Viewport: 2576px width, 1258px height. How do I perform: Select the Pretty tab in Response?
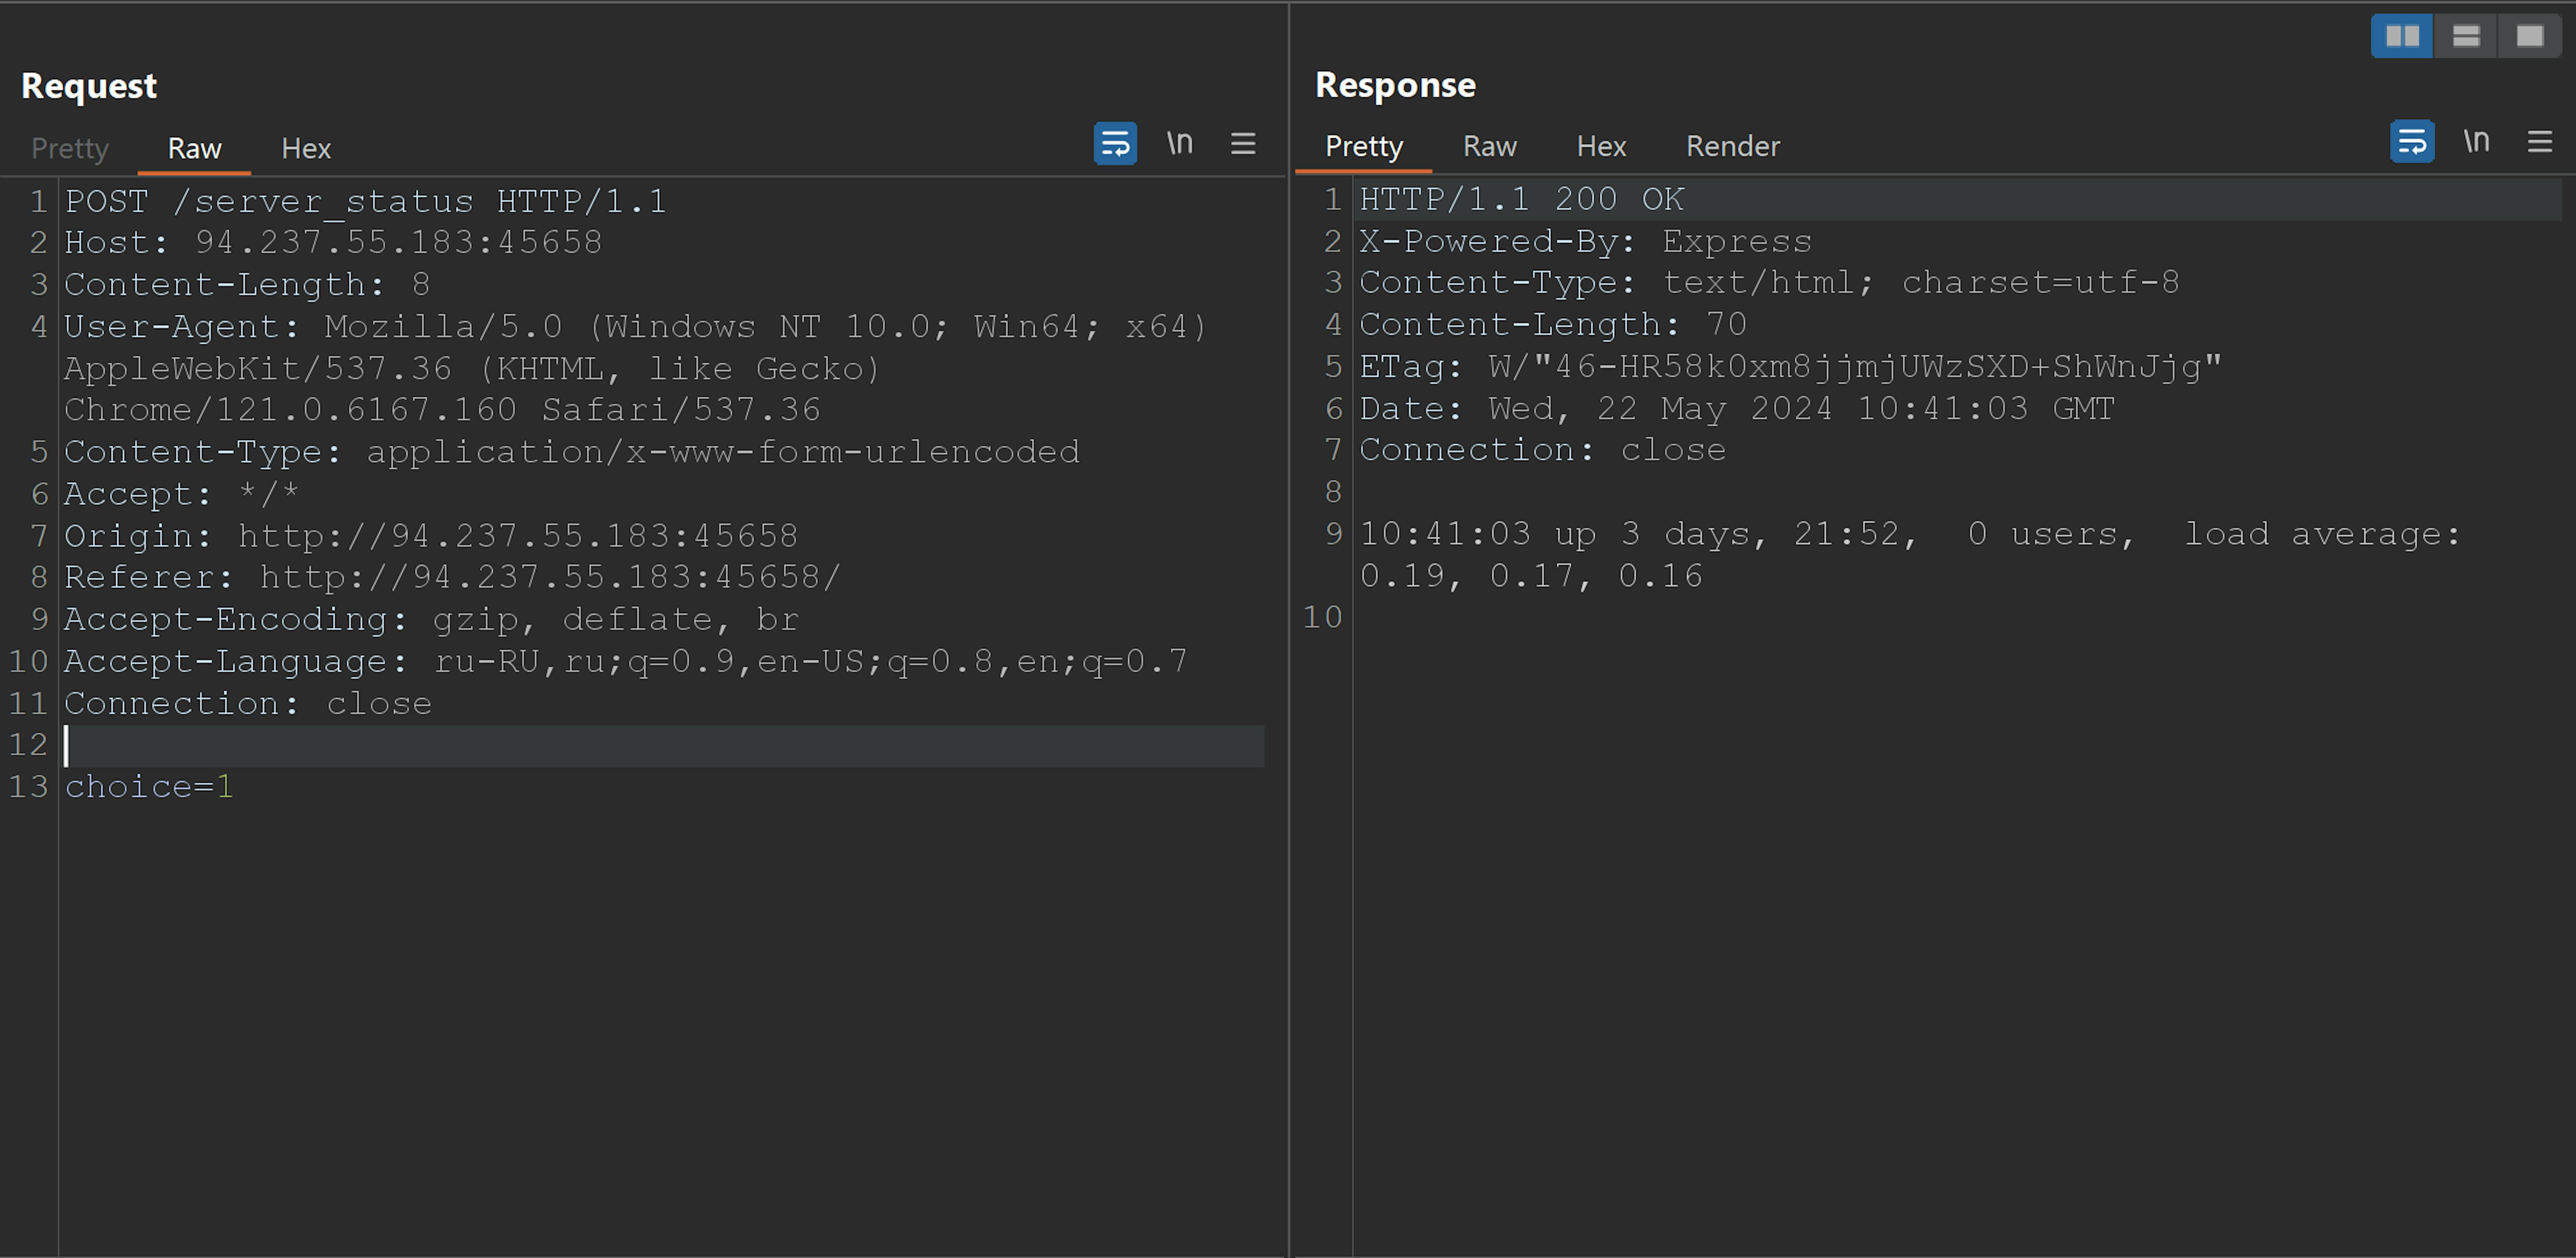click(1364, 146)
